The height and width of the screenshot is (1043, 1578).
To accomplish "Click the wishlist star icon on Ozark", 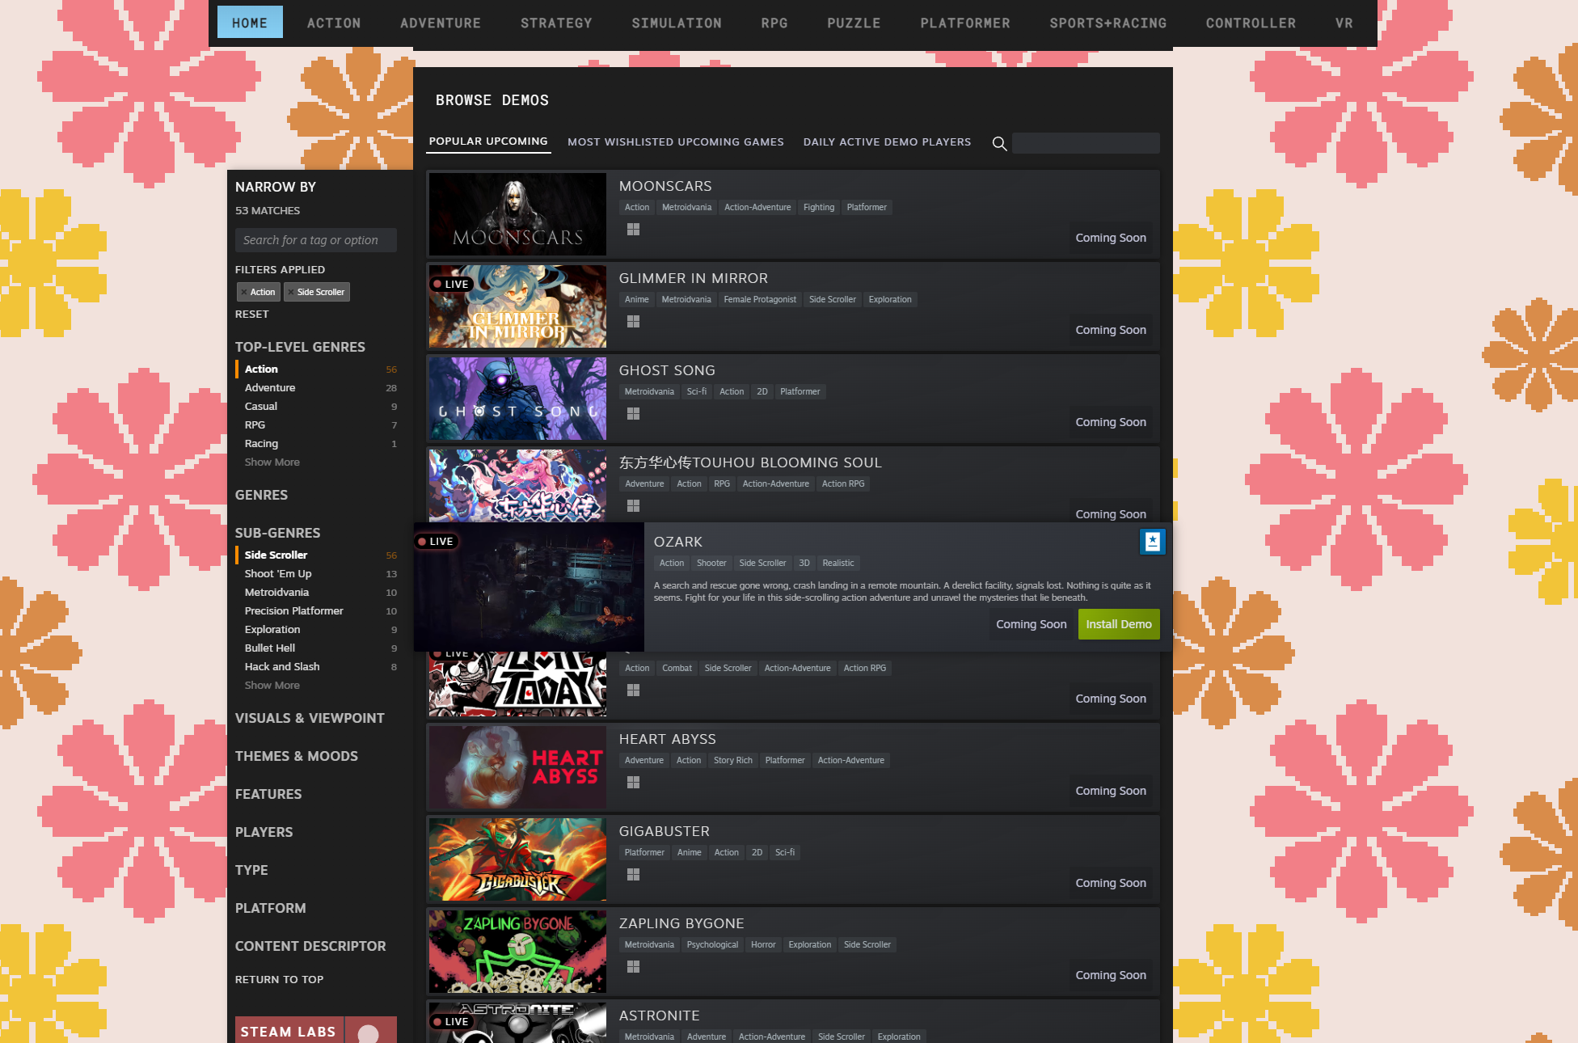I will point(1152,542).
